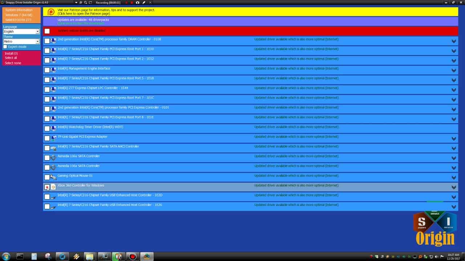This screenshot has height=261, width=465.
Task: Click the red record app in taskbar
Action: tap(133, 256)
